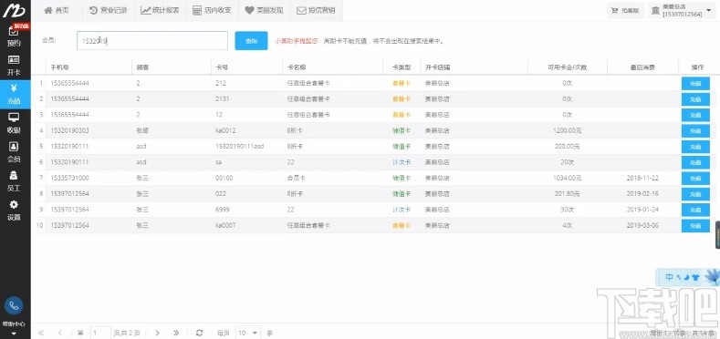Open the 拓客版 shopping cart button

click(625, 11)
